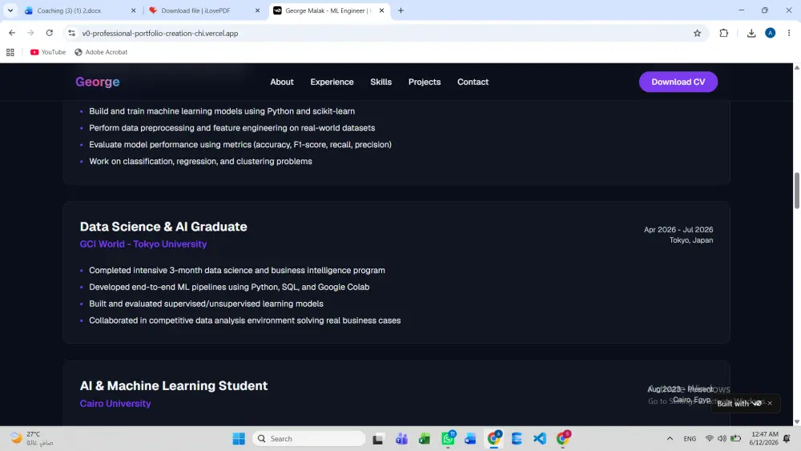Reload the portfolio page

[50, 33]
